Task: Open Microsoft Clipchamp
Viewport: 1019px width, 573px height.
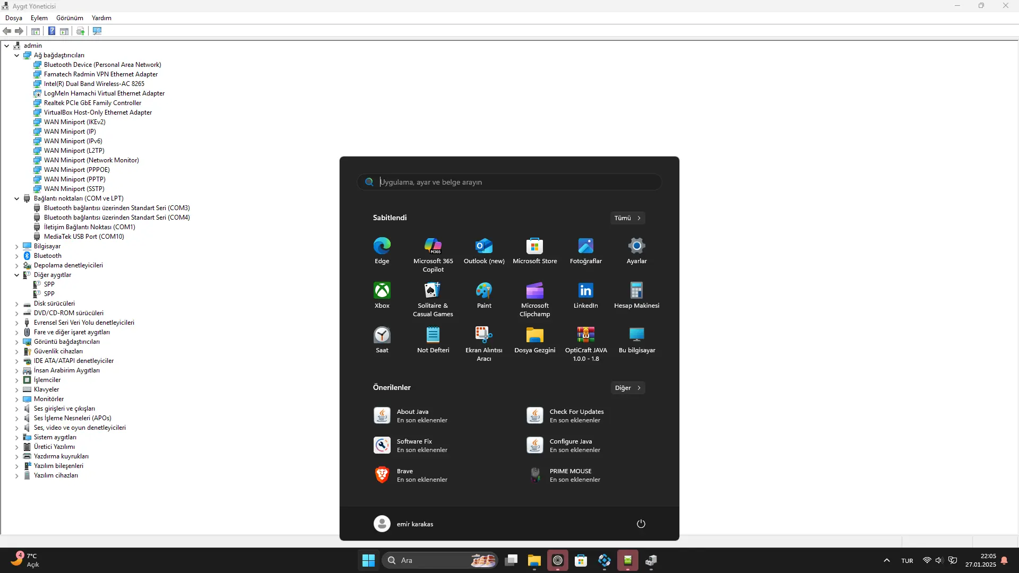Action: pyautogui.click(x=535, y=300)
